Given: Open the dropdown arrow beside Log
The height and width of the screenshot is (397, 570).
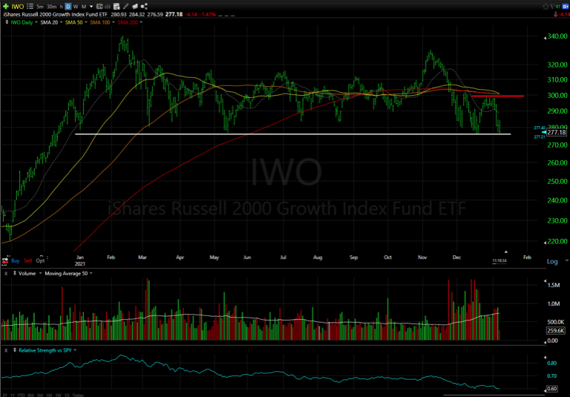Looking at the screenshot, I should tap(566, 261).
